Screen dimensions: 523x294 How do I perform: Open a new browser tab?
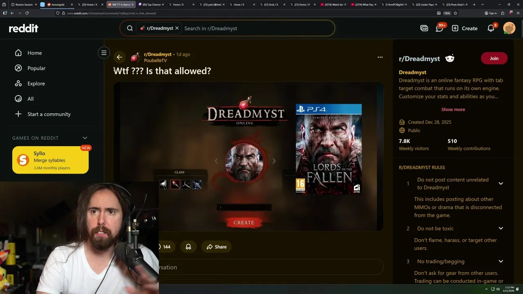(474, 4)
